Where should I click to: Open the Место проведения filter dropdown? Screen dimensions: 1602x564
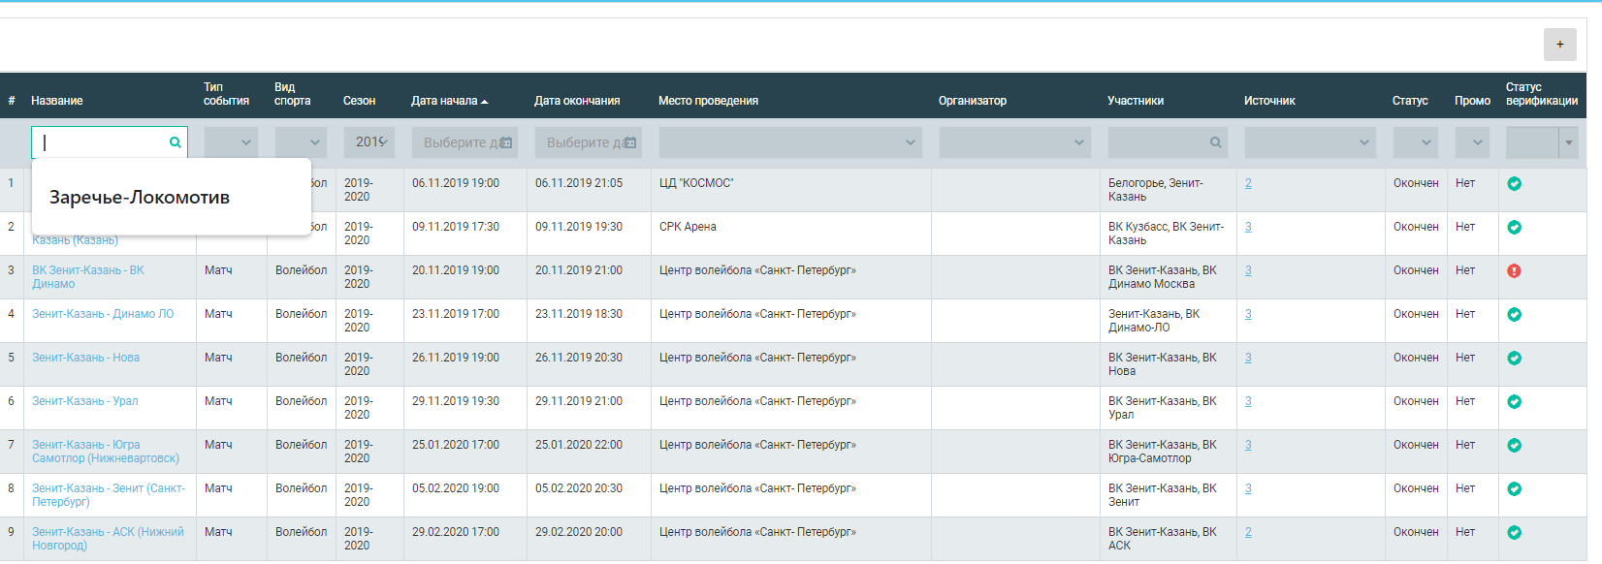point(790,142)
